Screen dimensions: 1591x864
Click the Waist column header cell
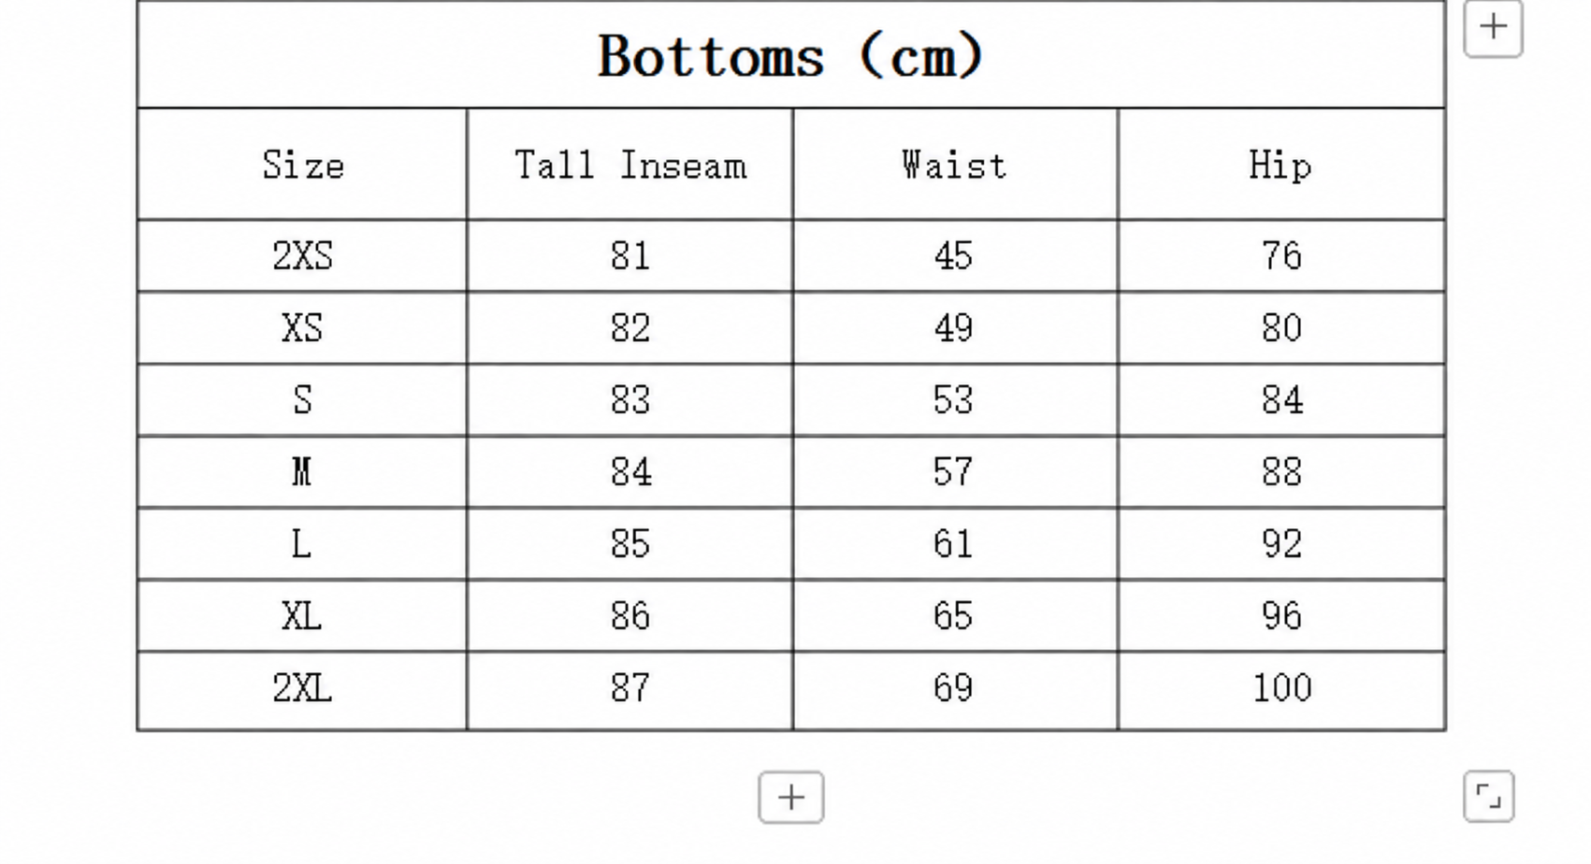[x=955, y=165]
